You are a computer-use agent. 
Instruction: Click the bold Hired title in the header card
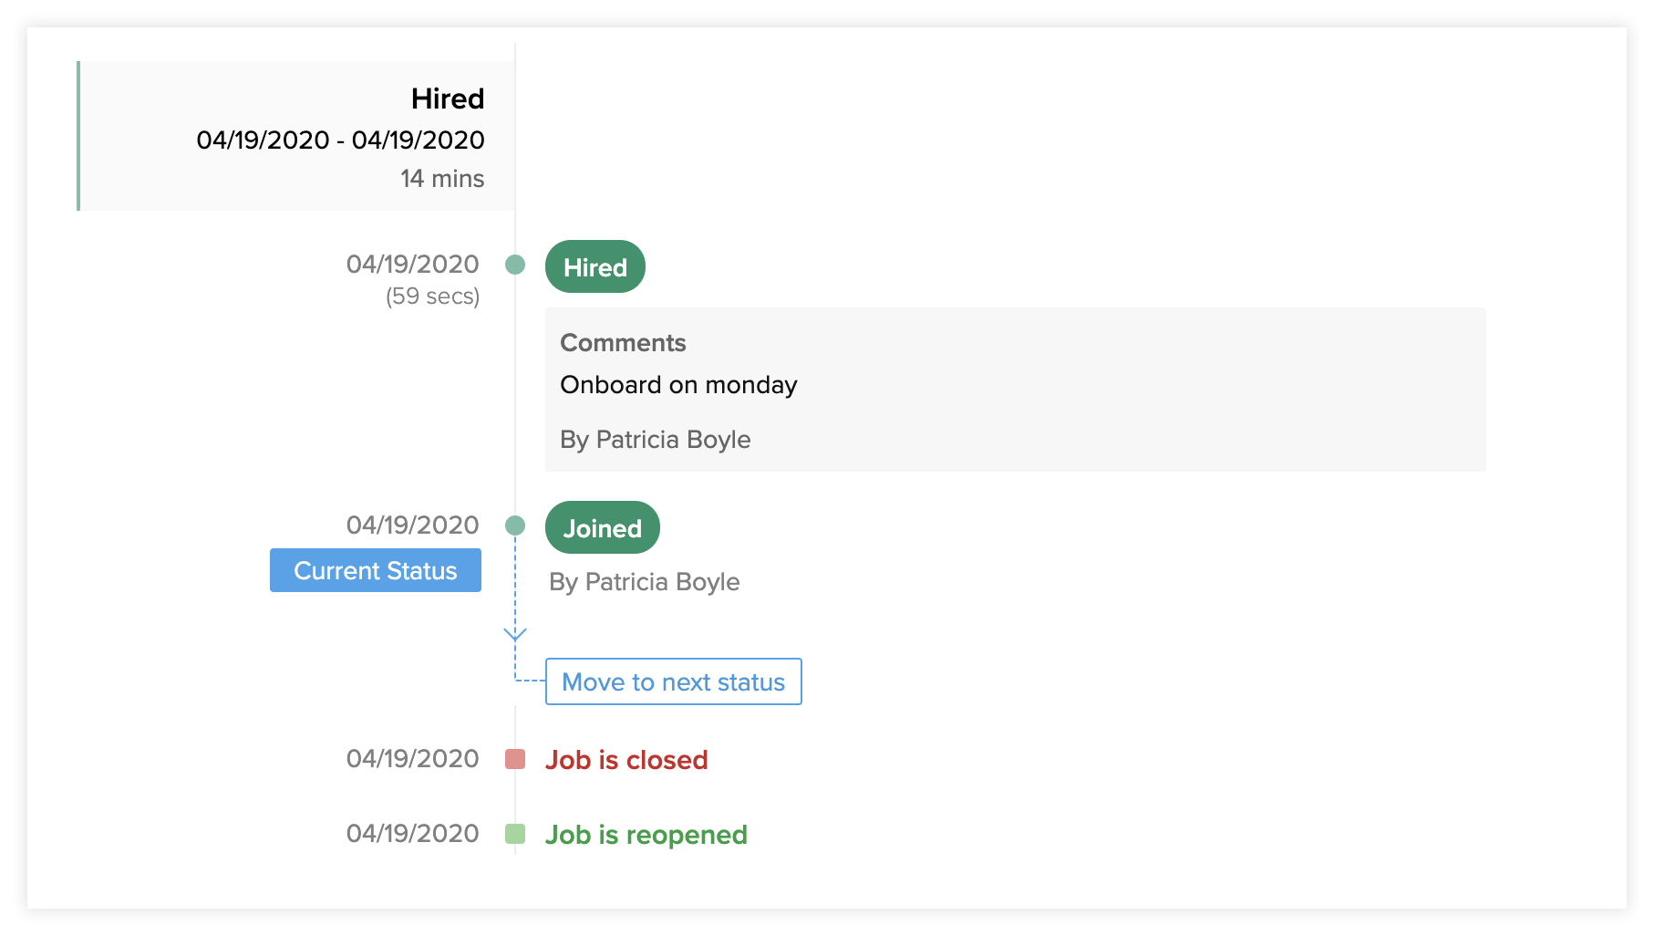coord(447,99)
